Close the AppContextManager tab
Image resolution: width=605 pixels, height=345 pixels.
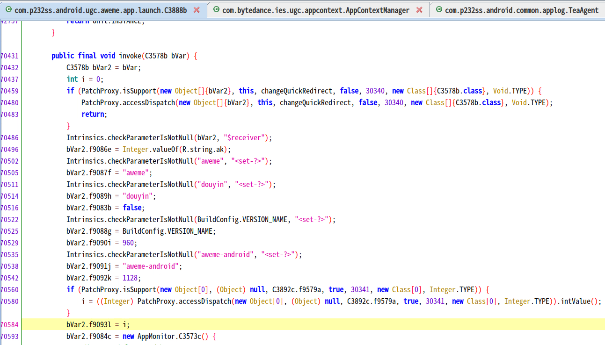[x=419, y=10]
